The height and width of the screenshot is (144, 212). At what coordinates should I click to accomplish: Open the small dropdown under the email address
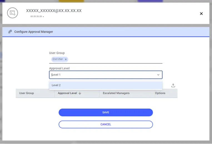(43, 17)
